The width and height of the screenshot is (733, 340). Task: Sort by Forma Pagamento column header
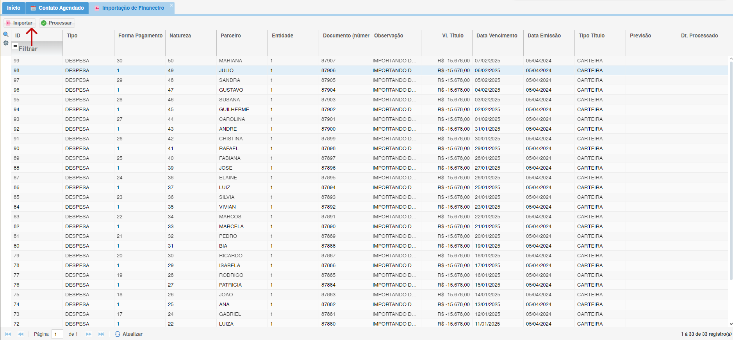140,35
